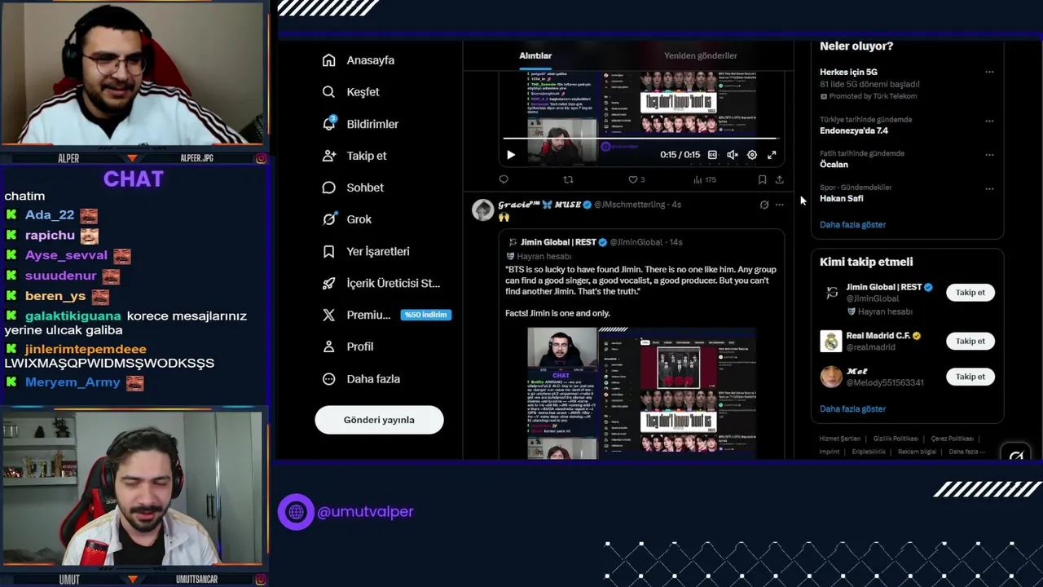Like the tweet with 3 likes
Viewport: 1043px width, 587px height.
pos(636,179)
